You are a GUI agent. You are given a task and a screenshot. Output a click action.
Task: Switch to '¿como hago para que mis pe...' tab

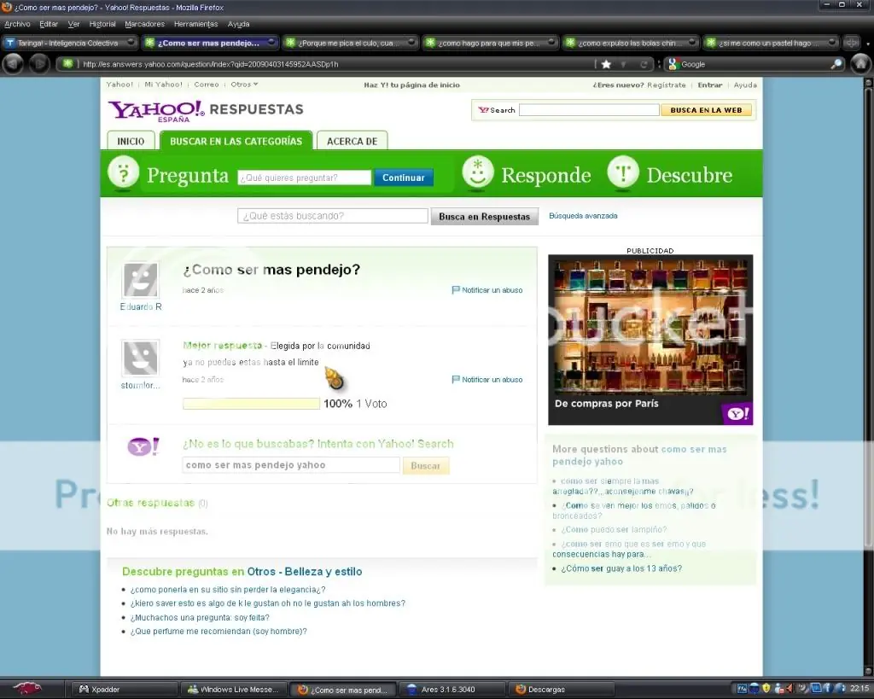click(x=490, y=43)
